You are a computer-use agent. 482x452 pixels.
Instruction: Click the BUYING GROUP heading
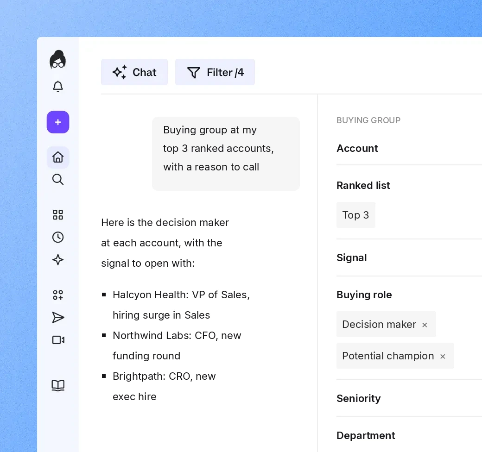[x=368, y=120]
